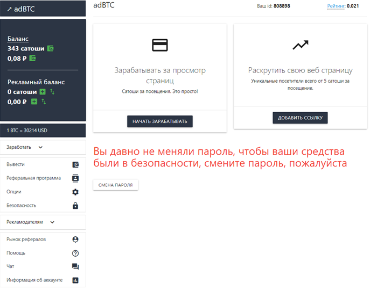377x290 pixels.
Task: Expand the Рекламодателям dropdown chevron
Action: [x=52, y=222]
